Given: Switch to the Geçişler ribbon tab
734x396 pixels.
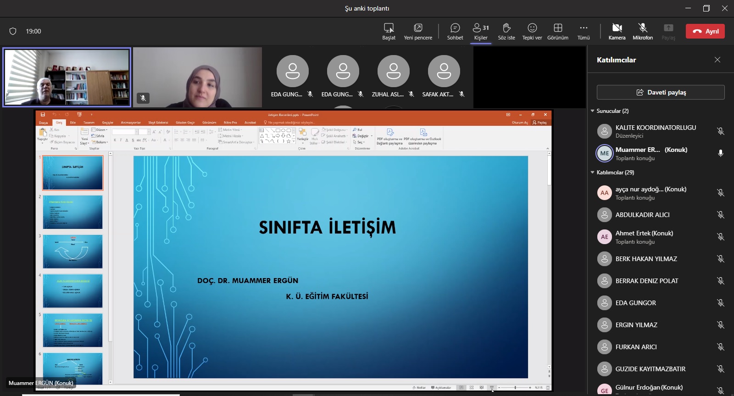Looking at the screenshot, I should (x=108, y=123).
